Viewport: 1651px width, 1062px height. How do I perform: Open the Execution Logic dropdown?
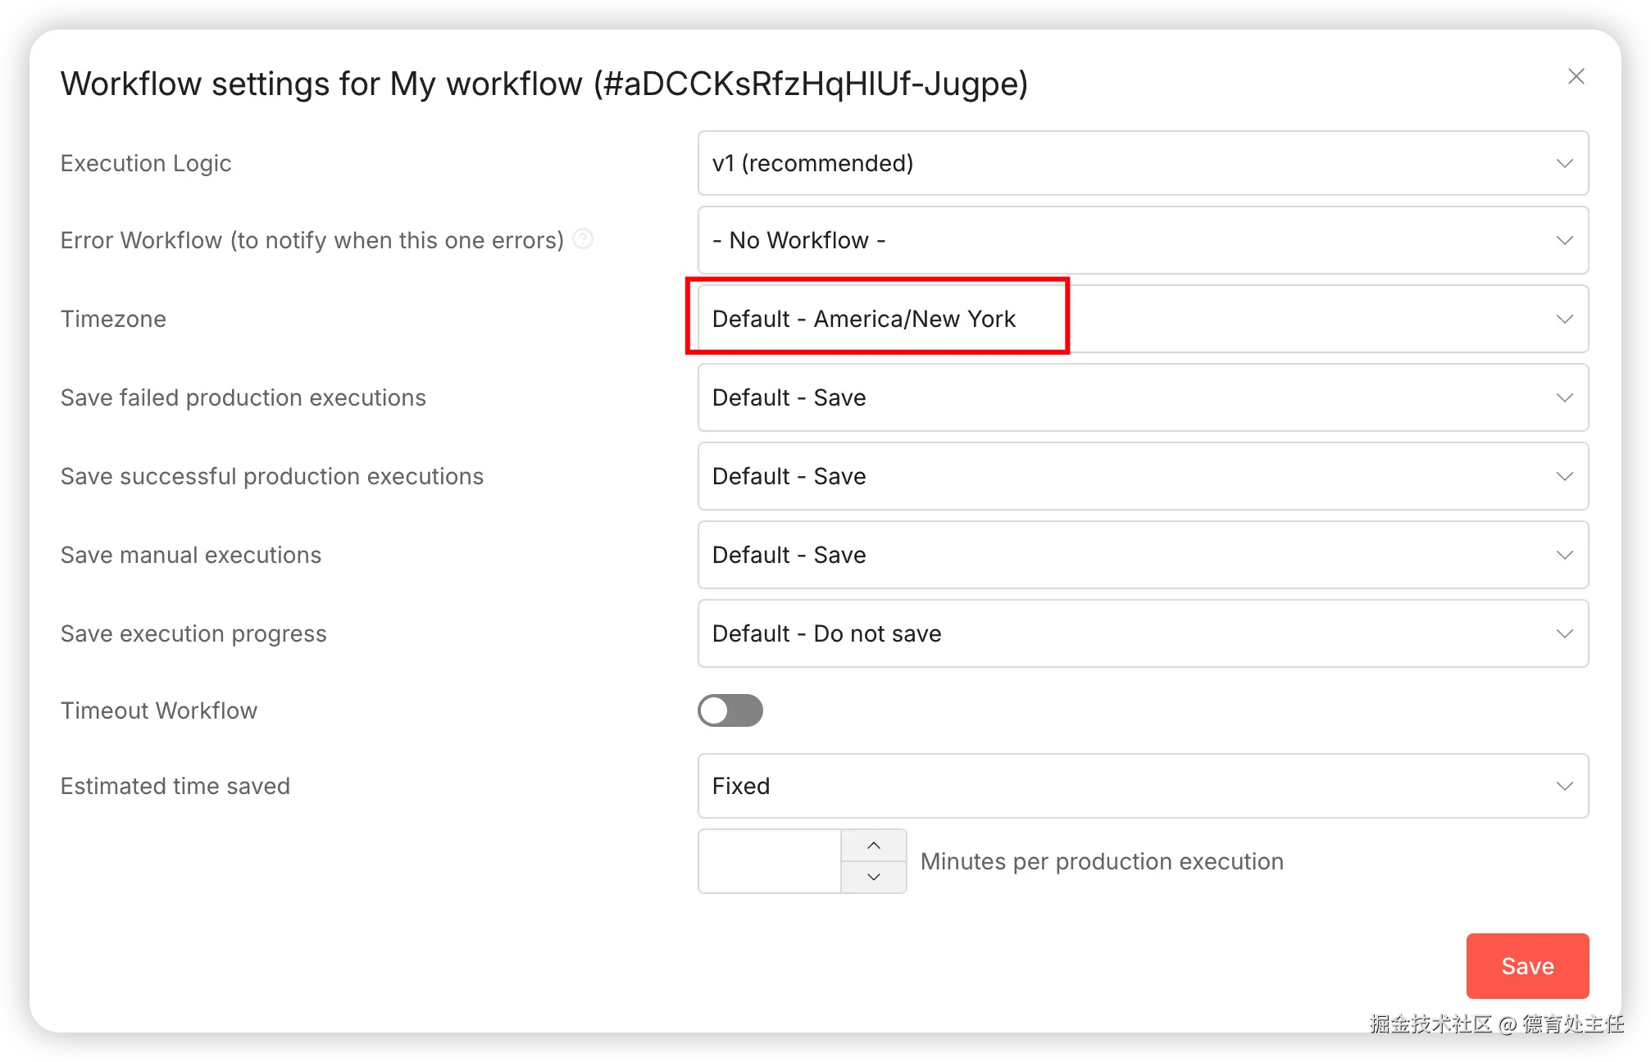tap(1142, 163)
